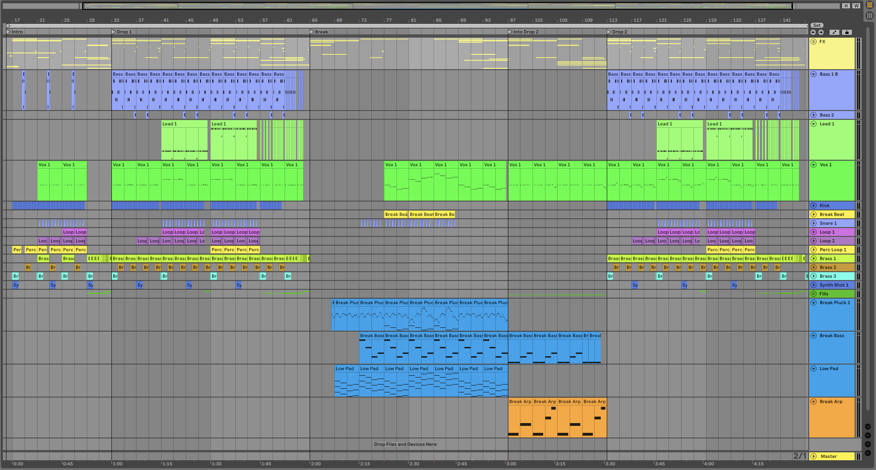
Task: Unfold the Master track
Action: click(x=813, y=457)
